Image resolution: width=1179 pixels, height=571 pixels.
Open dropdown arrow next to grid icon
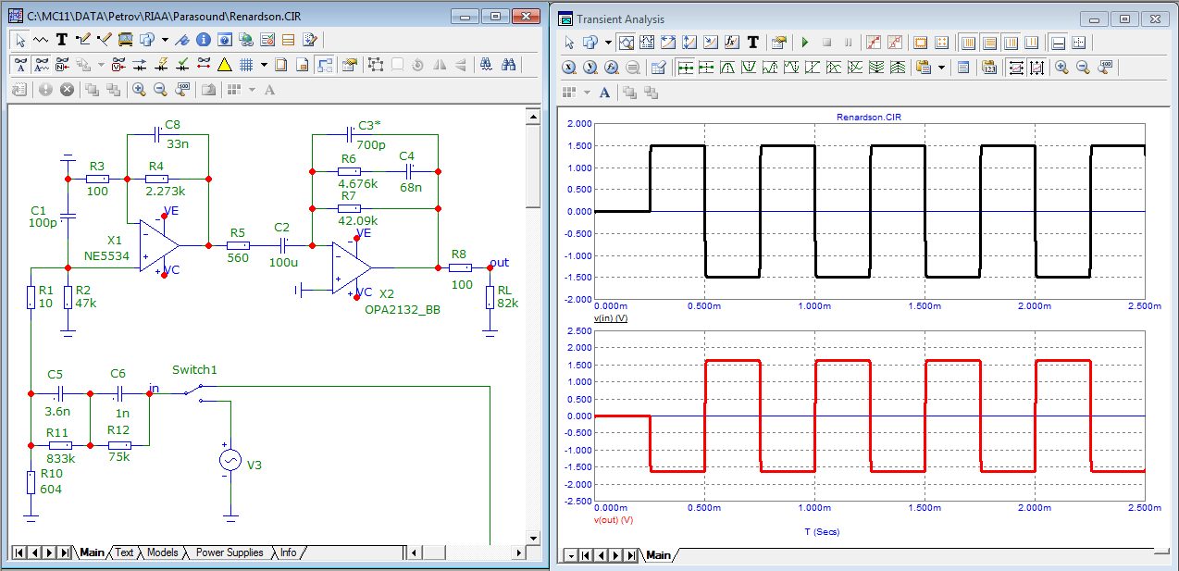pos(265,65)
